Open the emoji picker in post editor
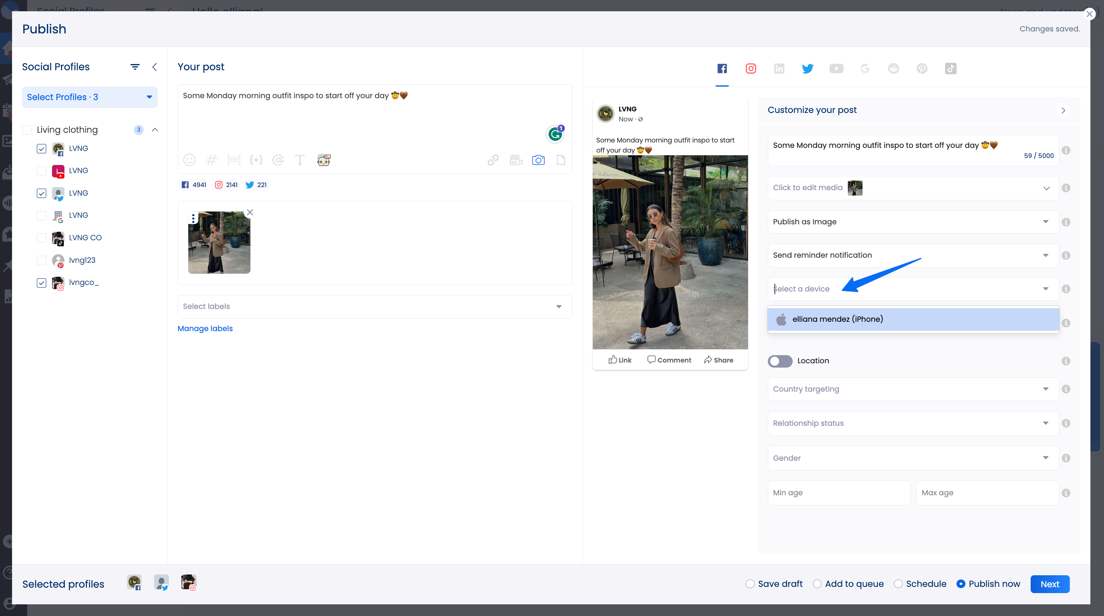Screen dimensions: 1104x616 [x=189, y=160]
